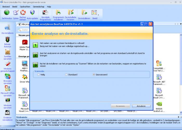Image resolution: width=182 pixels, height=130 pixels.
Task: Choose Veilig scan mode
Action: 38,75
